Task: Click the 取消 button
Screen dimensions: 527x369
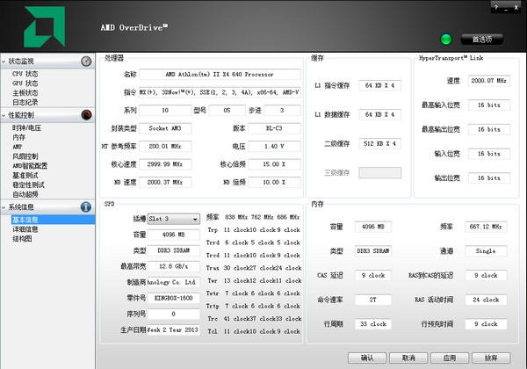Action: pyautogui.click(x=408, y=358)
